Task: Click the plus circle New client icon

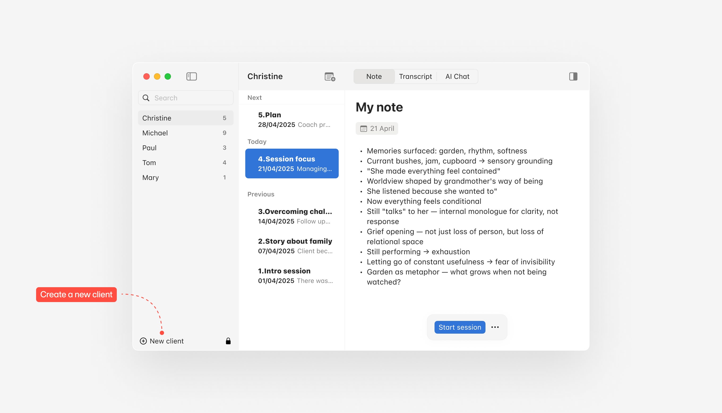Action: click(x=143, y=341)
